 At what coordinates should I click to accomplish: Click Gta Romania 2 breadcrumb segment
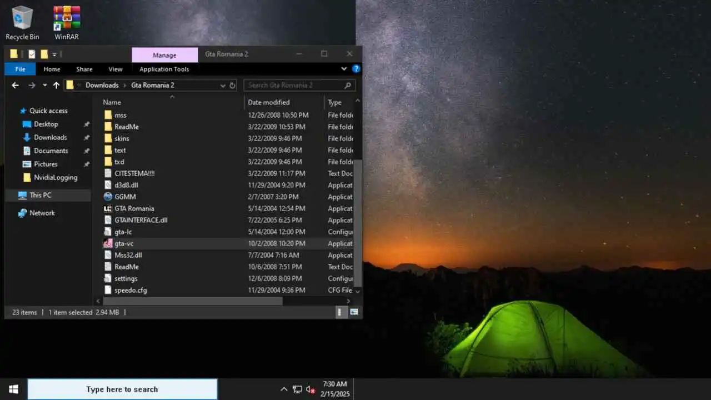pyautogui.click(x=153, y=85)
